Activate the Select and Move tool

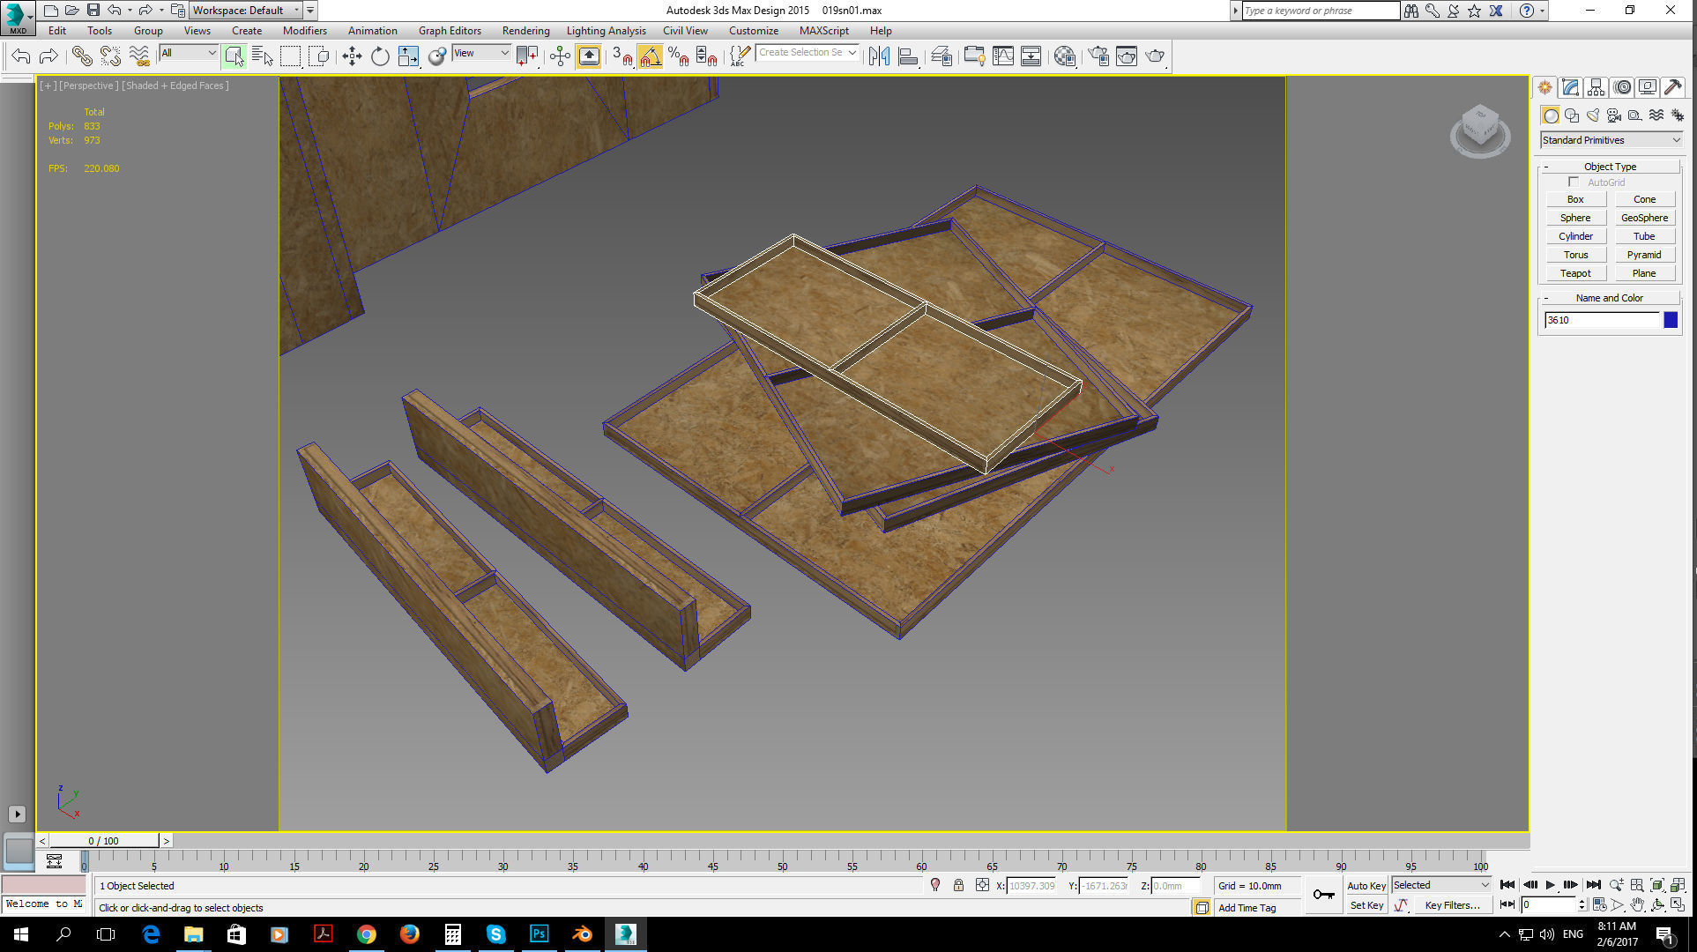352,56
